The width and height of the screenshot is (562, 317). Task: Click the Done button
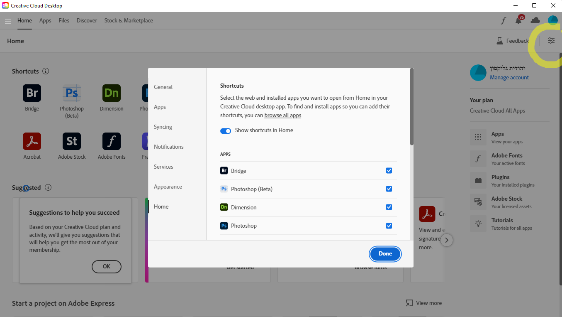click(x=385, y=254)
